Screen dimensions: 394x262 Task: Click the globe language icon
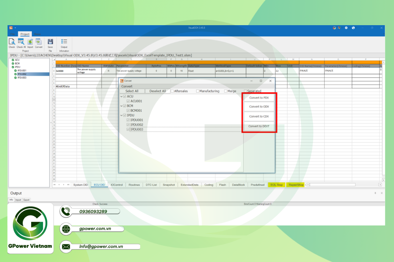[x=353, y=28]
